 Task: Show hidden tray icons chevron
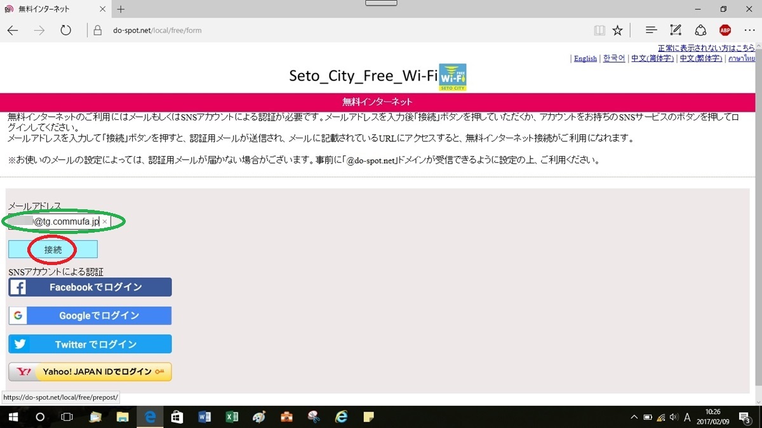pos(634,418)
